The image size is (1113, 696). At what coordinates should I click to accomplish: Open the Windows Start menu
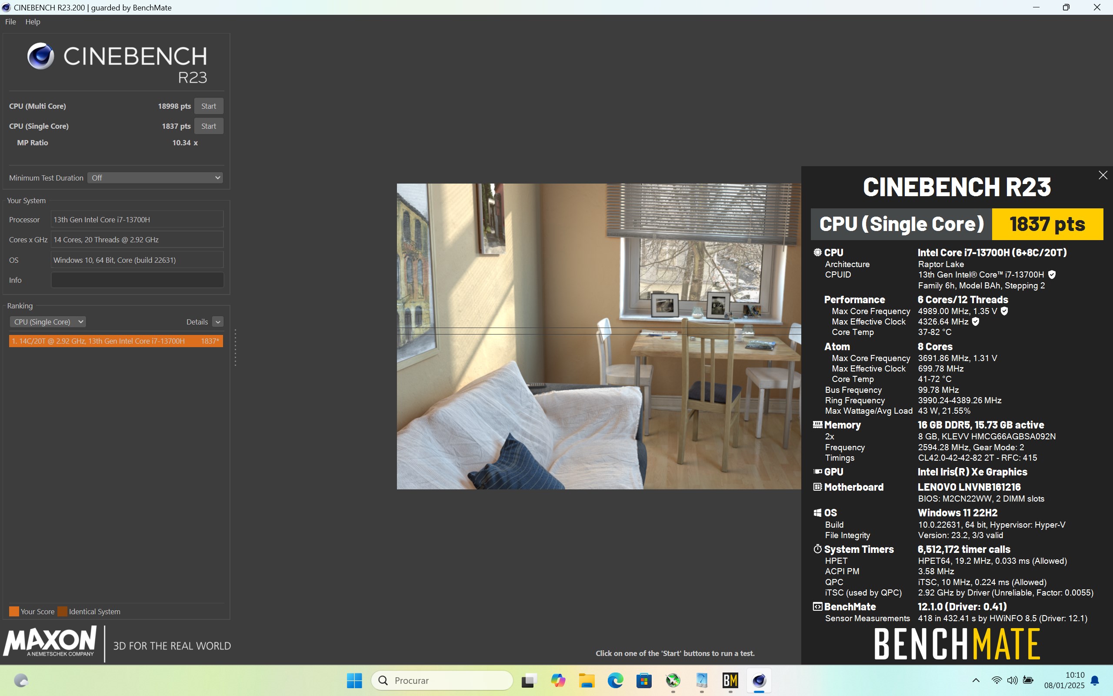pyautogui.click(x=354, y=680)
